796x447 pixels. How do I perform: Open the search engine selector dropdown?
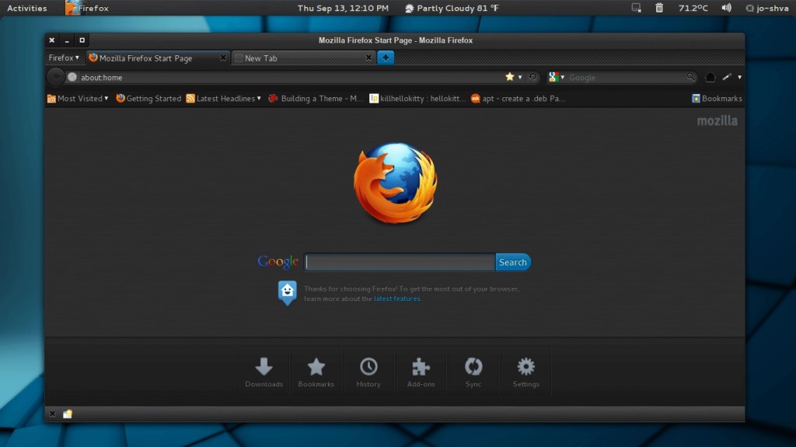(x=556, y=77)
